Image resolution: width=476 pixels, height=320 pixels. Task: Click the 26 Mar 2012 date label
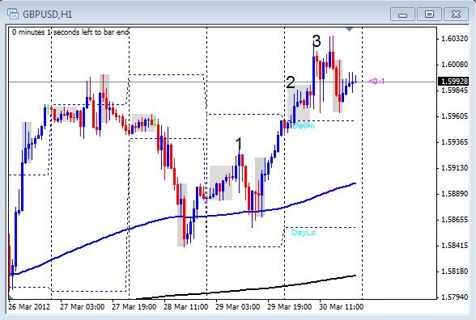[x=29, y=307]
